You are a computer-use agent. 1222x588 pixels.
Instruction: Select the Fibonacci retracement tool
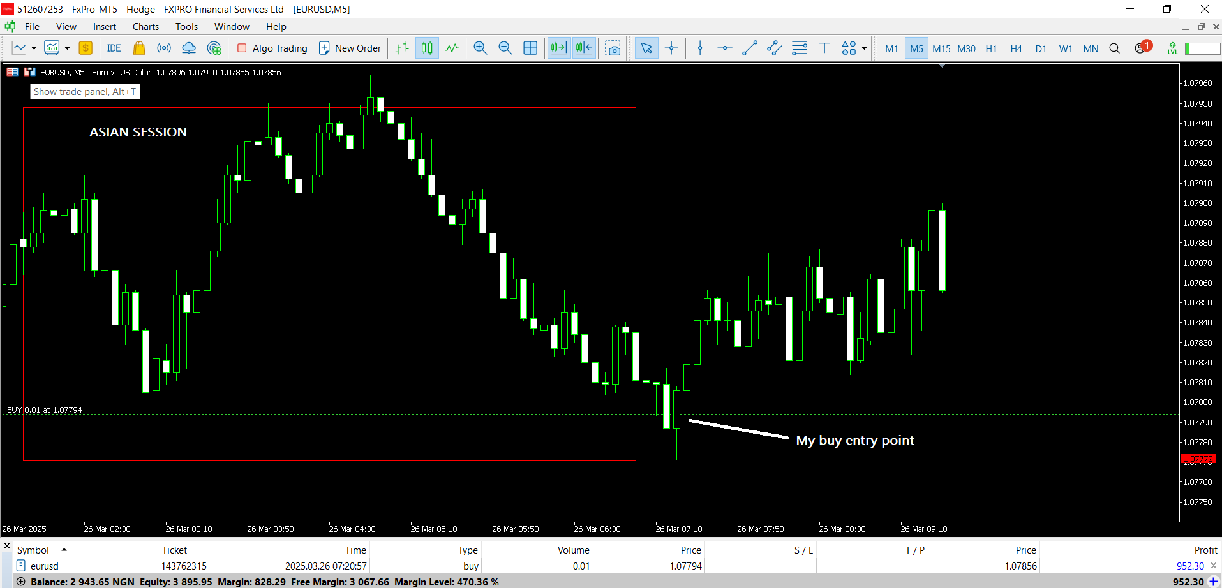tap(800, 48)
